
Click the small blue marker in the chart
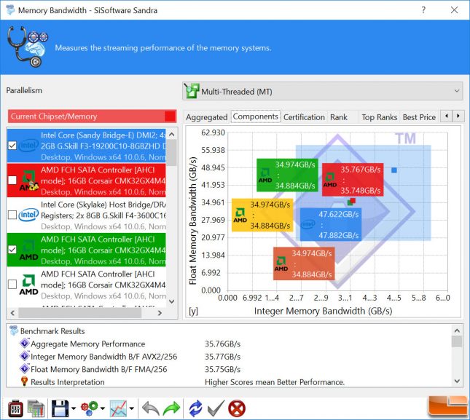click(x=394, y=170)
